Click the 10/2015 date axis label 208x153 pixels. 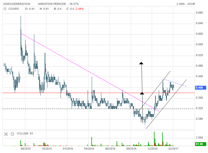[47, 149]
